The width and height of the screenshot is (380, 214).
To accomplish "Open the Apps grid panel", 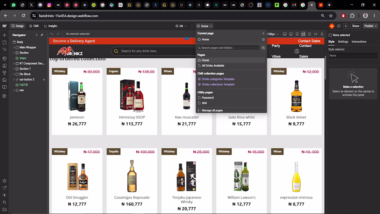I will (x=4, y=96).
